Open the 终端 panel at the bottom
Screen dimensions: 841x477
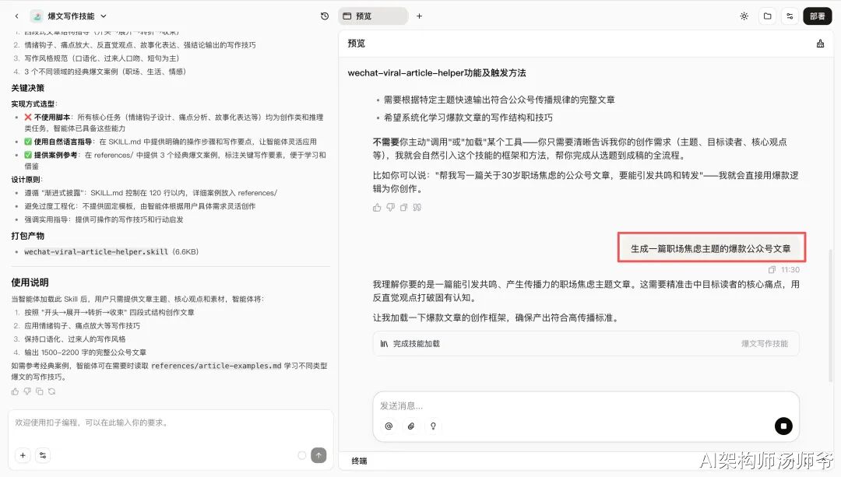pyautogui.click(x=358, y=461)
